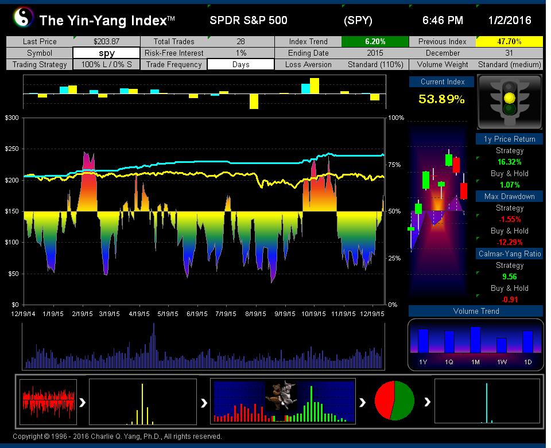Click the traffic light signal icon
Screen dimensions: 551x448
pos(510,102)
